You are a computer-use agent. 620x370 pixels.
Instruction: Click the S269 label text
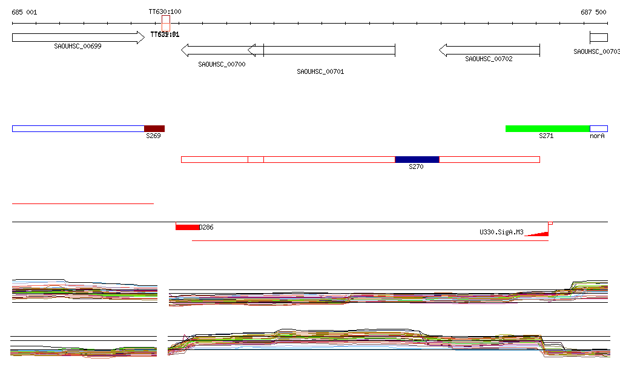[x=153, y=136]
